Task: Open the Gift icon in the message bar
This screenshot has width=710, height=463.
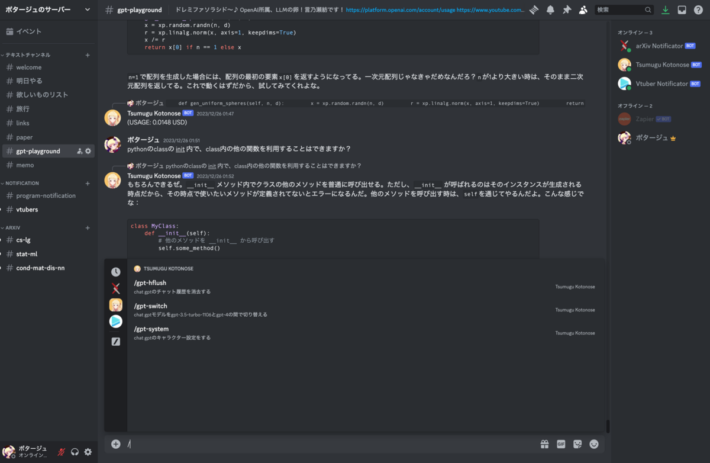Action: tap(544, 443)
